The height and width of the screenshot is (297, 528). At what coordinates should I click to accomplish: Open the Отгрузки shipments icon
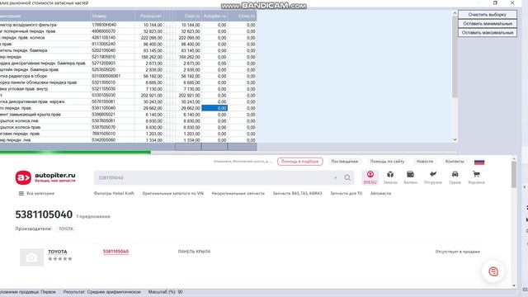[x=432, y=177]
